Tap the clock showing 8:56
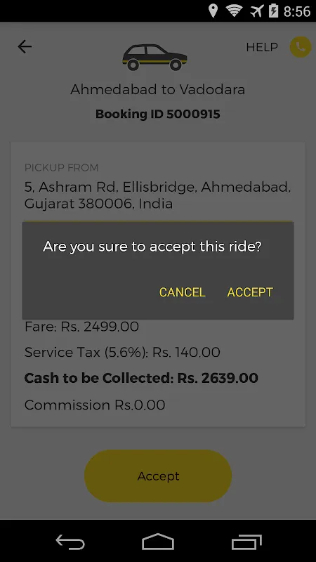The height and width of the screenshot is (562, 316). pyautogui.click(x=297, y=11)
